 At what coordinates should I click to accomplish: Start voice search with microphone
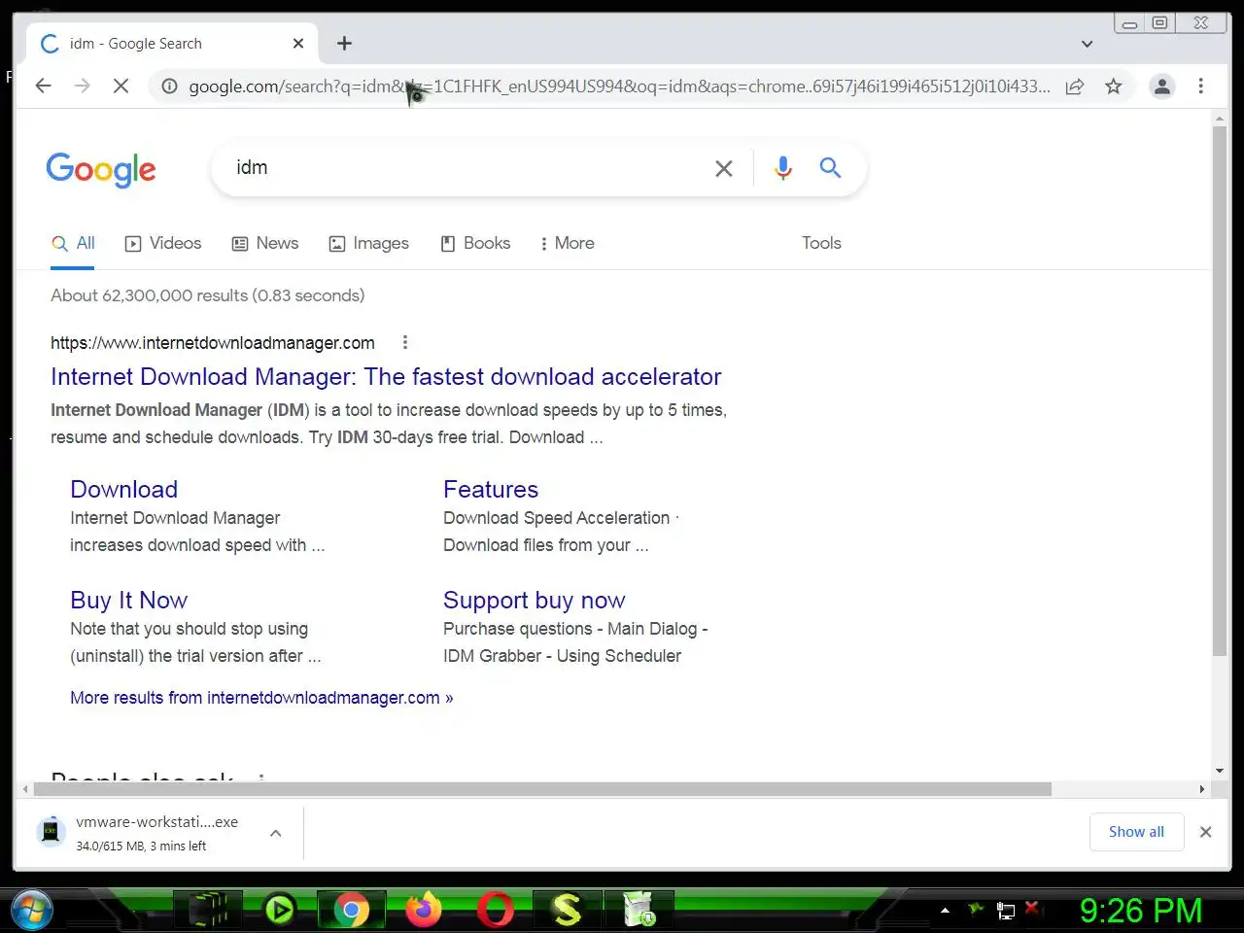(x=782, y=168)
